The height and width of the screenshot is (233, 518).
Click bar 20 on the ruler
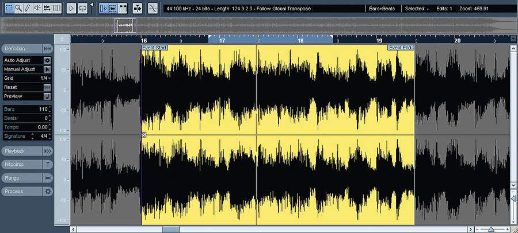[x=457, y=41]
